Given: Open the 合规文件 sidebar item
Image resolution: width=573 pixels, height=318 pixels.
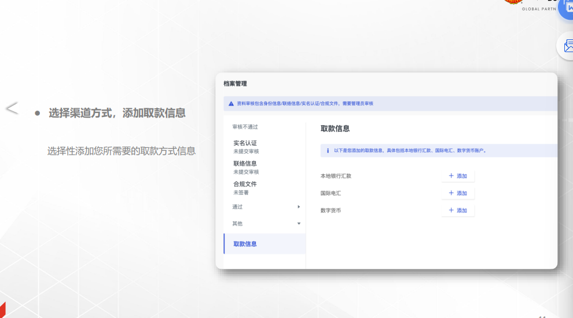Looking at the screenshot, I should click(245, 184).
